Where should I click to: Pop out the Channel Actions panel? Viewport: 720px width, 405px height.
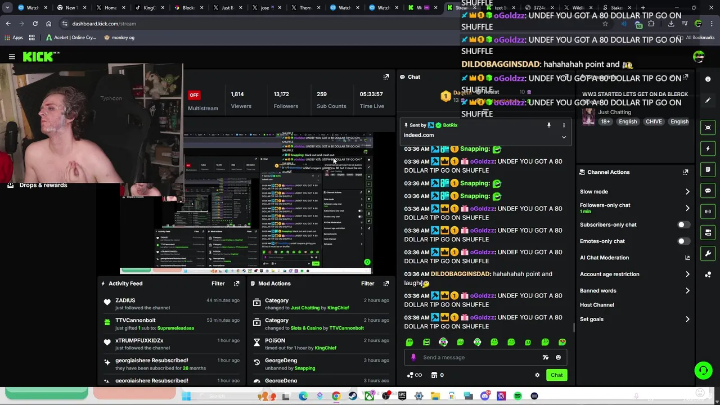[x=685, y=172]
